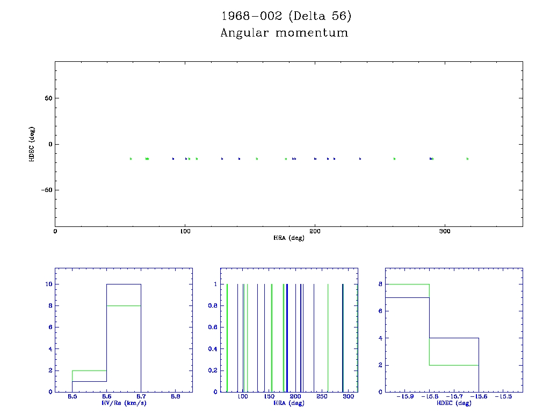Click the leftmost green point in scatter plot

[131, 159]
